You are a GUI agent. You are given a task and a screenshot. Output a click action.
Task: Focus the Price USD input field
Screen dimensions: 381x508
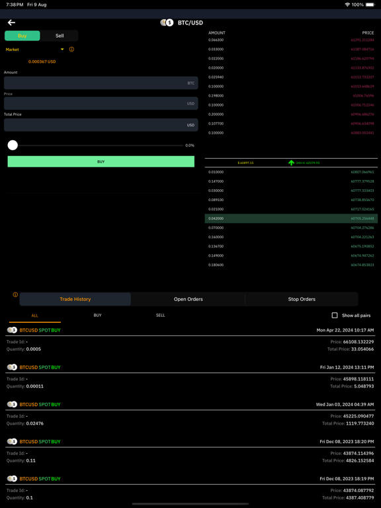point(101,103)
